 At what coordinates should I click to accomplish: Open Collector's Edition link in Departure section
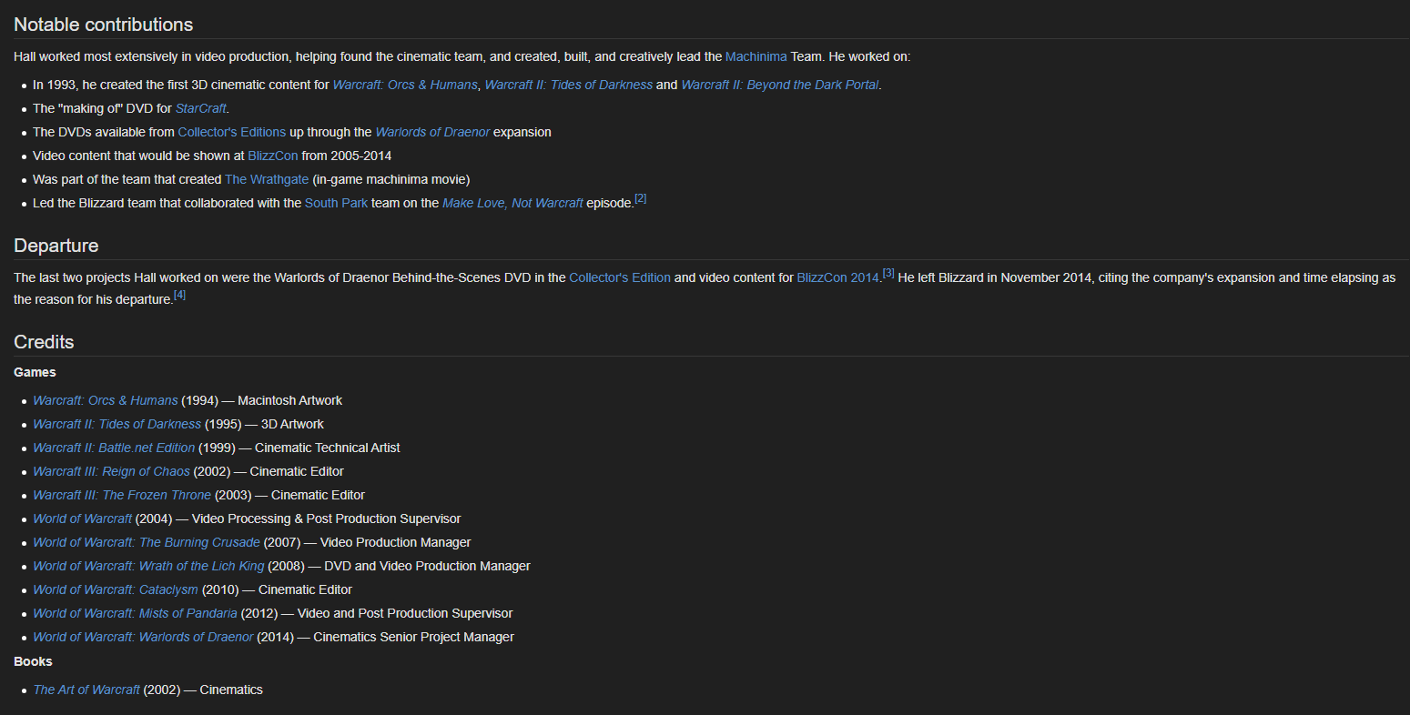pyautogui.click(x=620, y=277)
